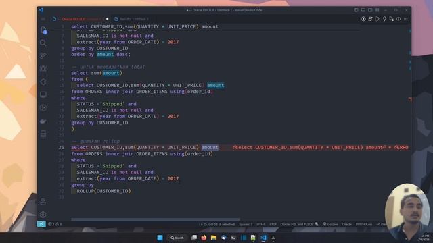
Task: Click the lightbulb-shaped explain icon in toolbar
Action: tap(384, 19)
